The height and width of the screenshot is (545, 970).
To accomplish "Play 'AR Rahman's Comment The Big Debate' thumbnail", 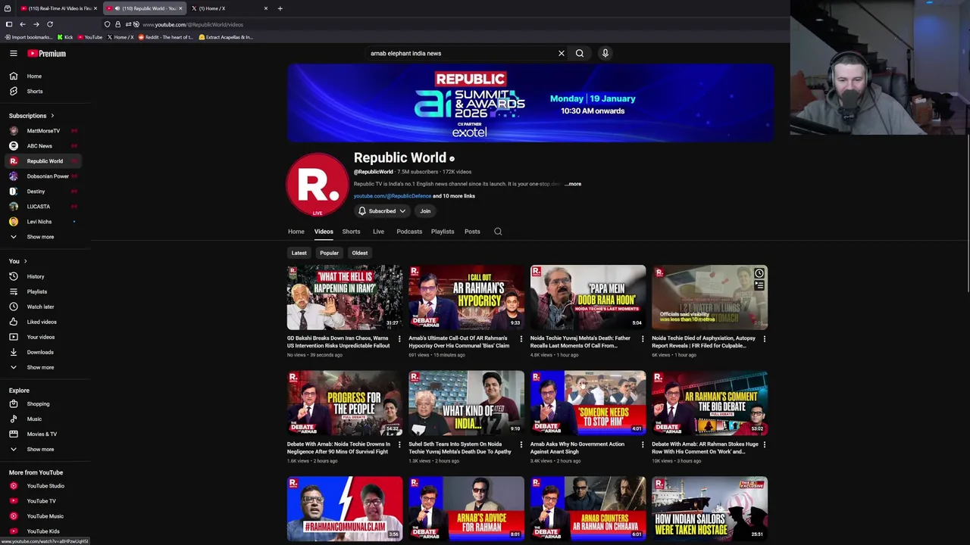I will tap(709, 403).
